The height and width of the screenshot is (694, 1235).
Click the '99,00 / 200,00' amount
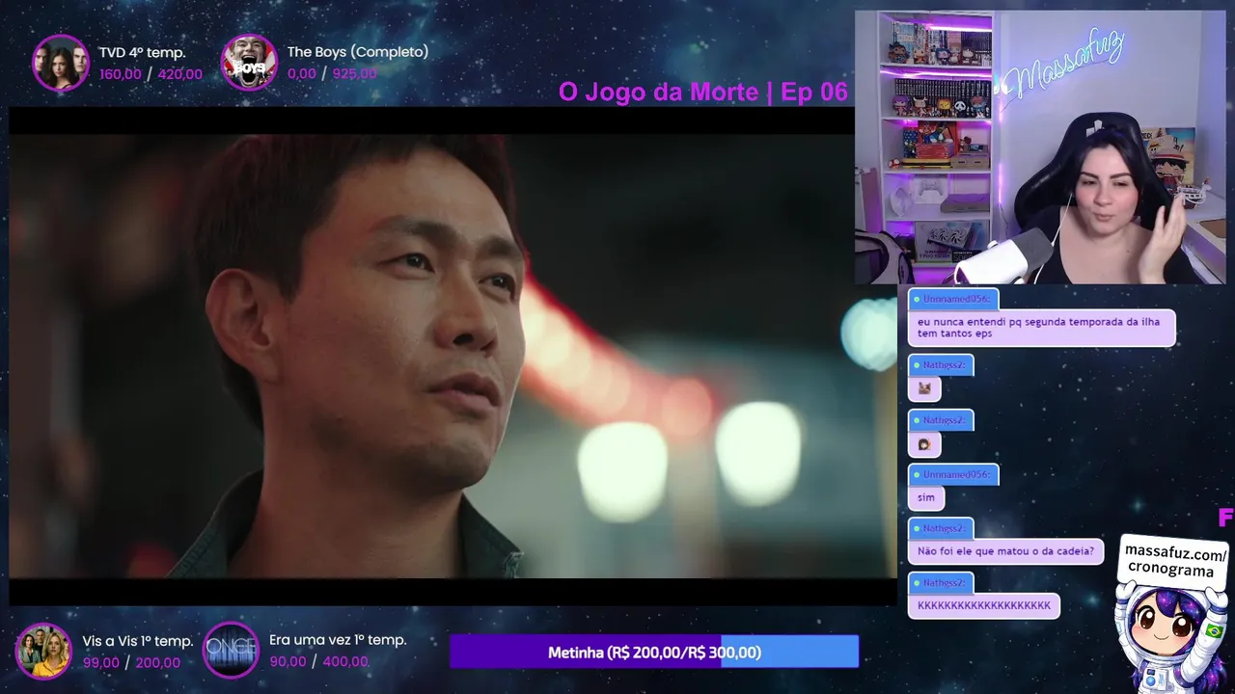click(x=131, y=662)
